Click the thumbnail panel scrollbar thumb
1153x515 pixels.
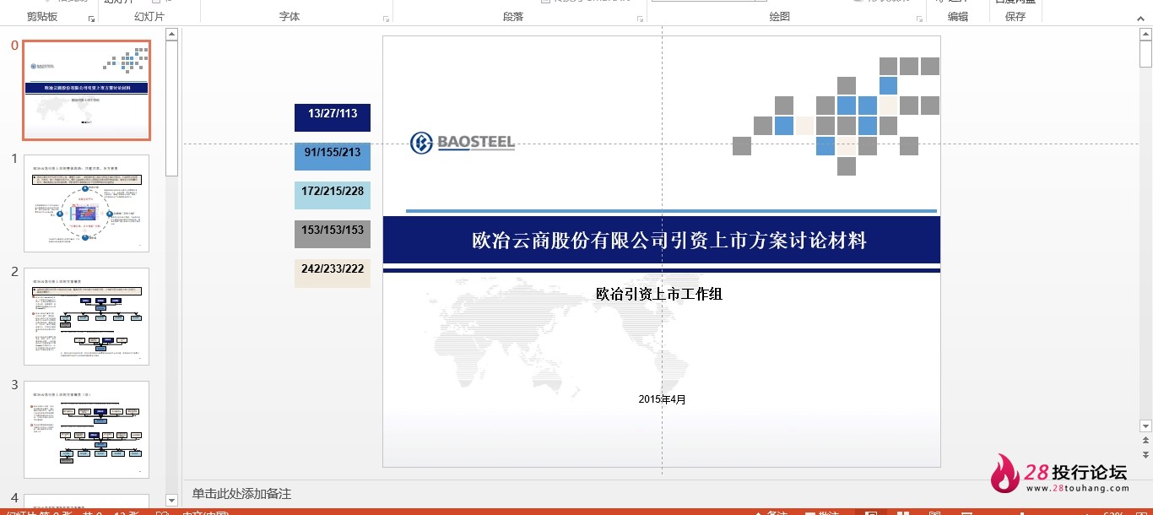click(172, 108)
